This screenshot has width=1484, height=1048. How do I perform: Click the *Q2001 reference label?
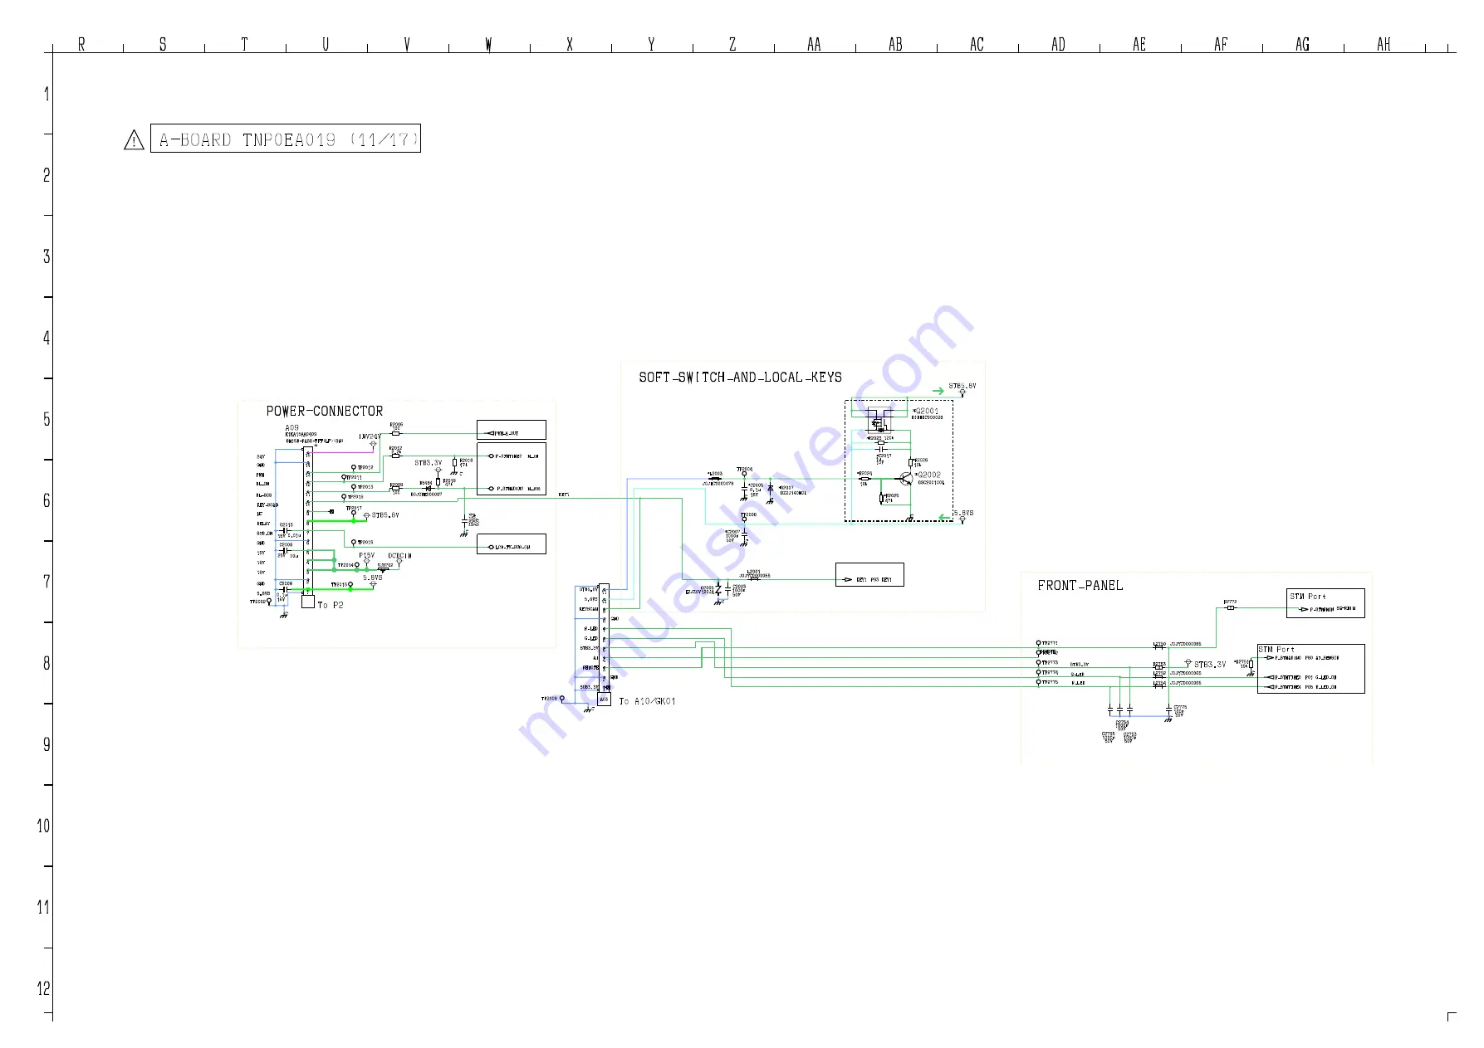tap(926, 411)
